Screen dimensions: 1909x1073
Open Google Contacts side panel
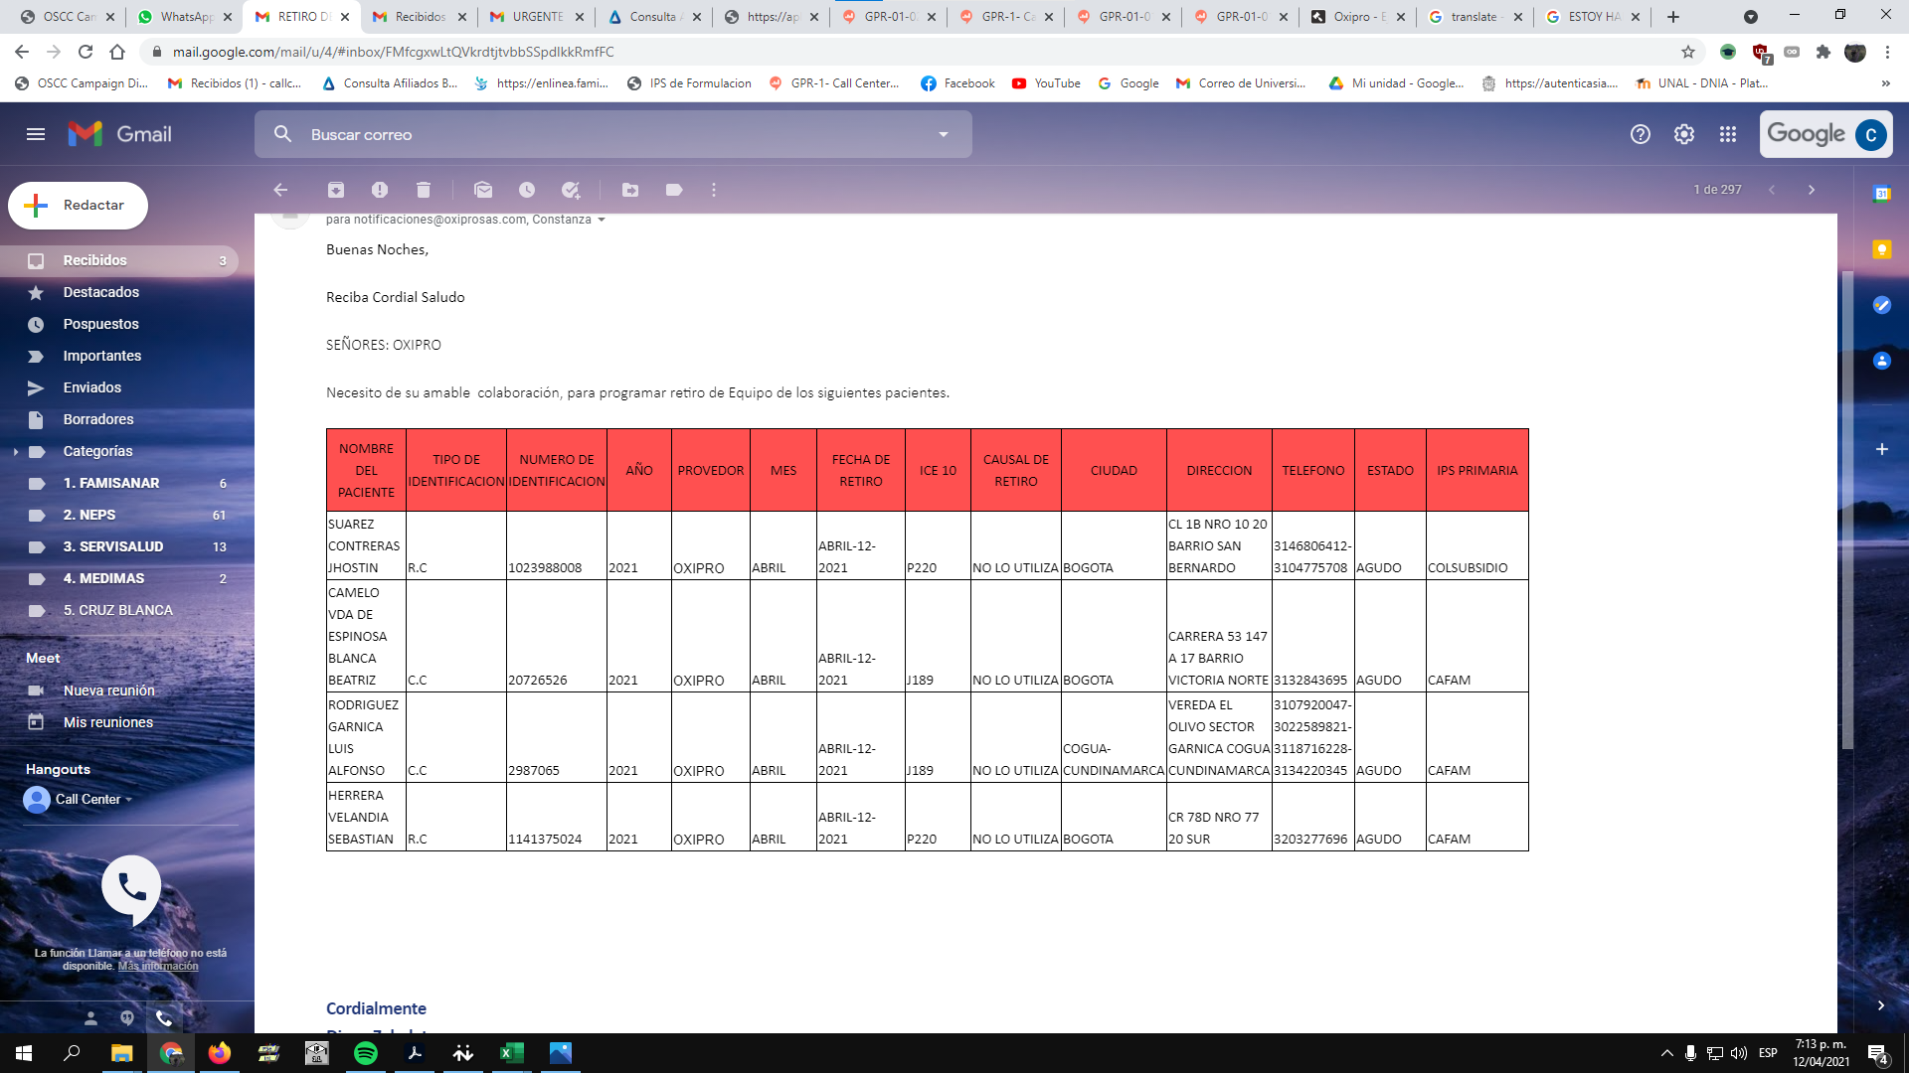click(x=1882, y=361)
